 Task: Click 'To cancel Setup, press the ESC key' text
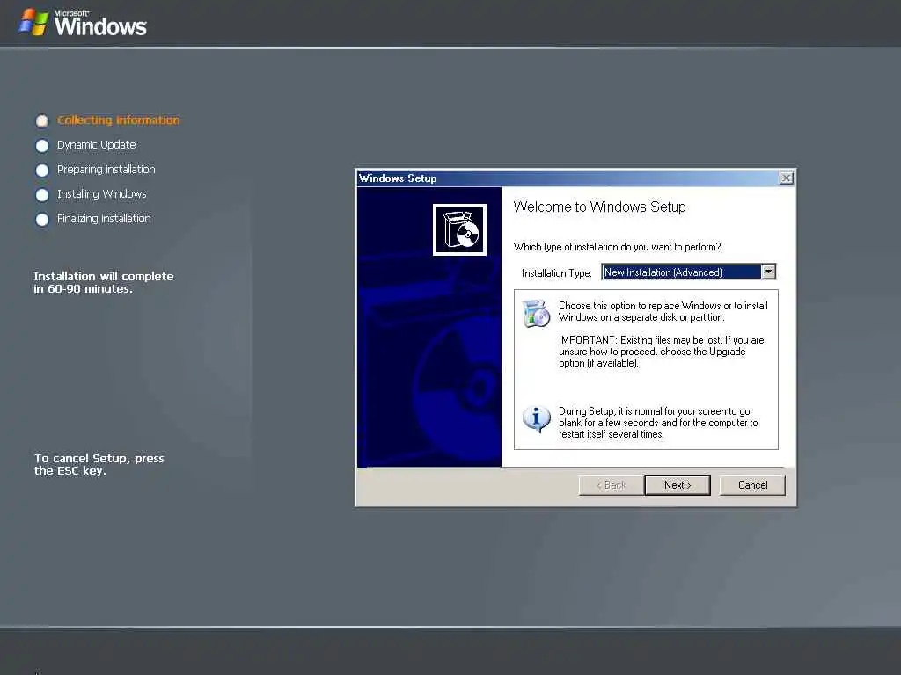click(99, 464)
